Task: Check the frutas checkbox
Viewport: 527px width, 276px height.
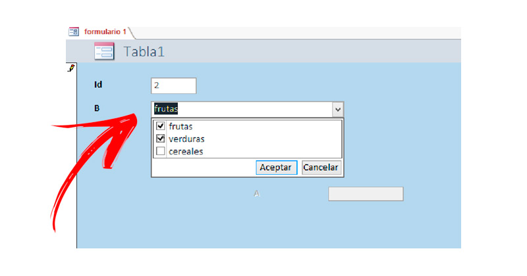Action: point(160,126)
